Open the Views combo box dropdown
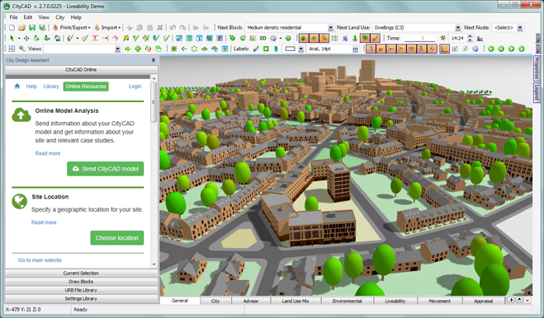544x318 pixels. click(117, 49)
